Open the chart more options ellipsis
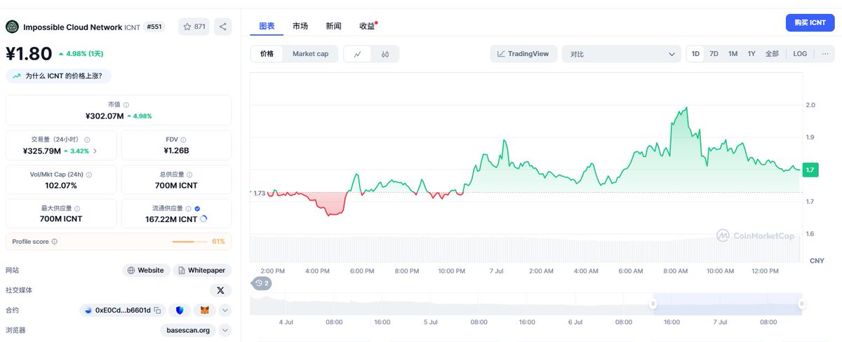The width and height of the screenshot is (842, 342). pos(824,54)
